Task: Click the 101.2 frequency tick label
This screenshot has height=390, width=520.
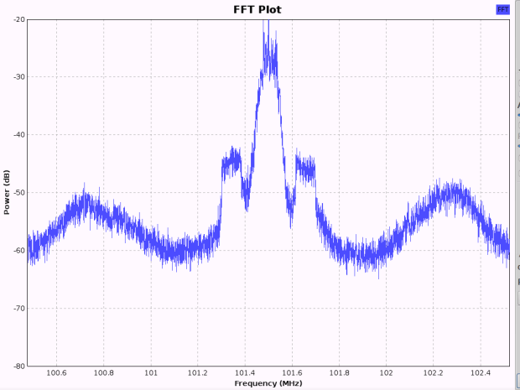Action: tap(198, 372)
